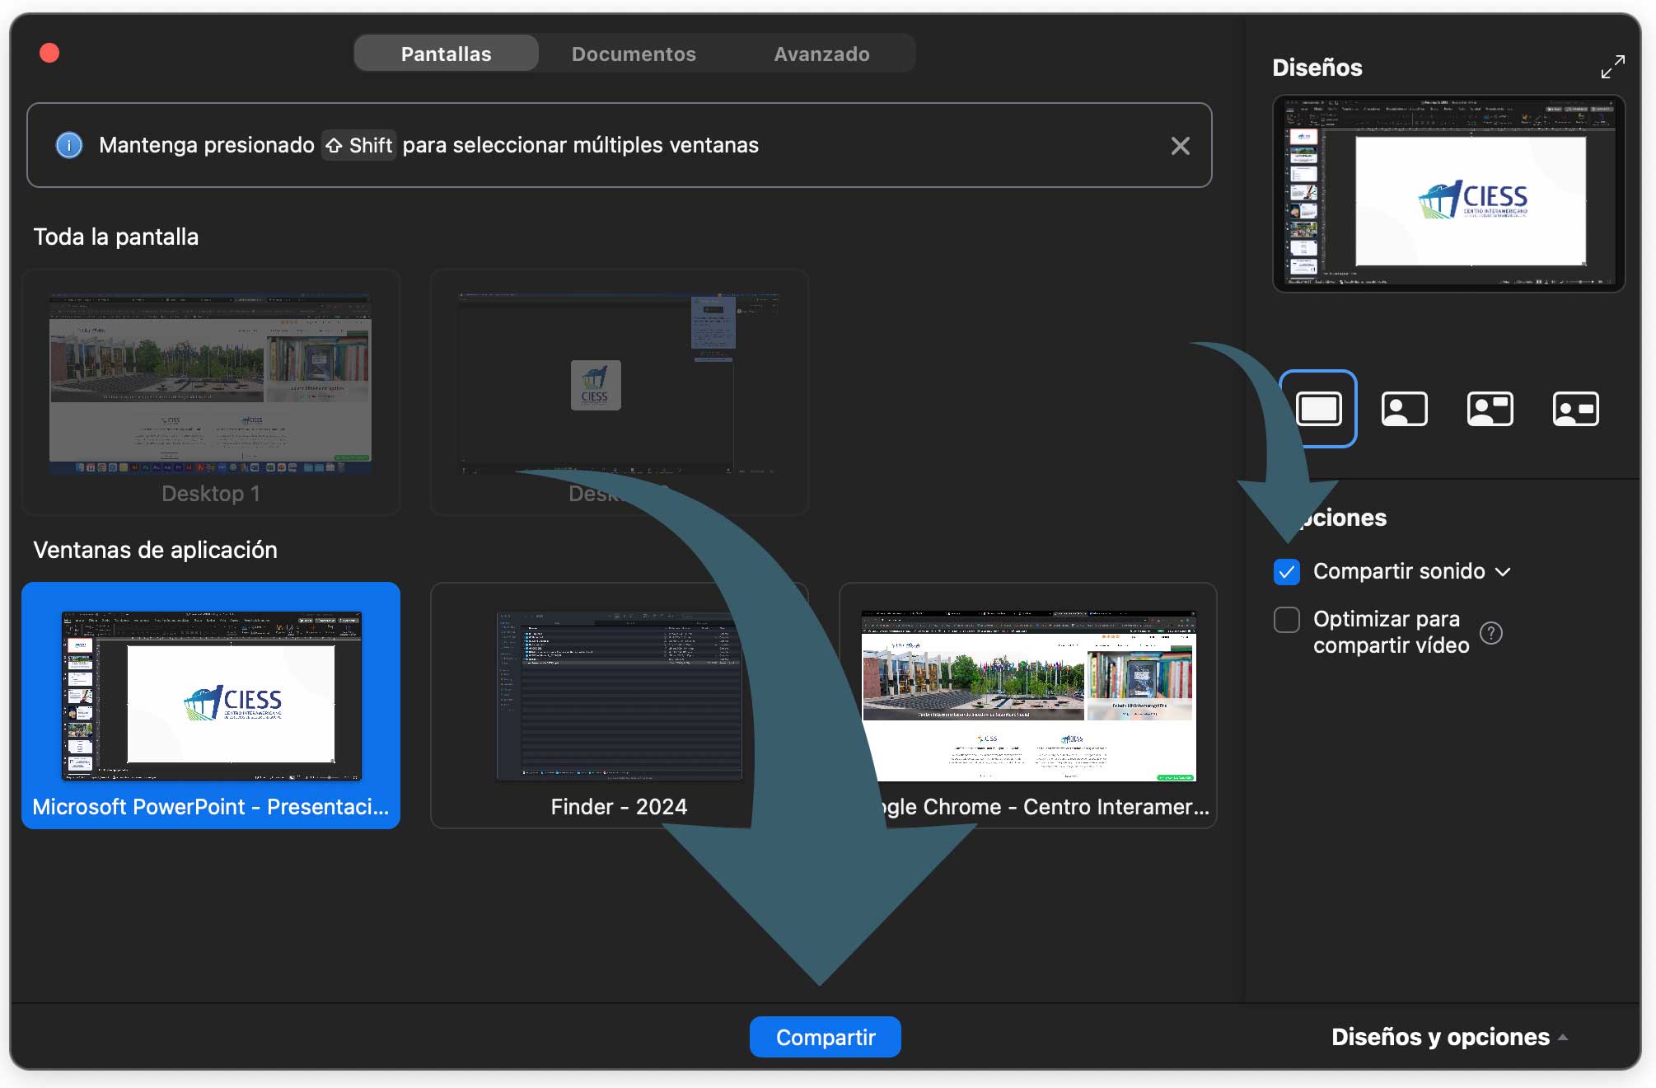
Task: Open help for Optimizar para compartir vídeo
Action: (x=1490, y=633)
